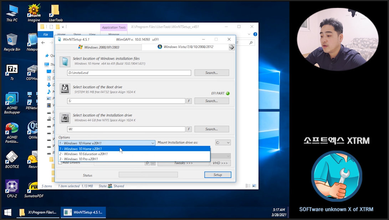Click Windows Start button
Screen dimensions: 389x220
[8, 212]
